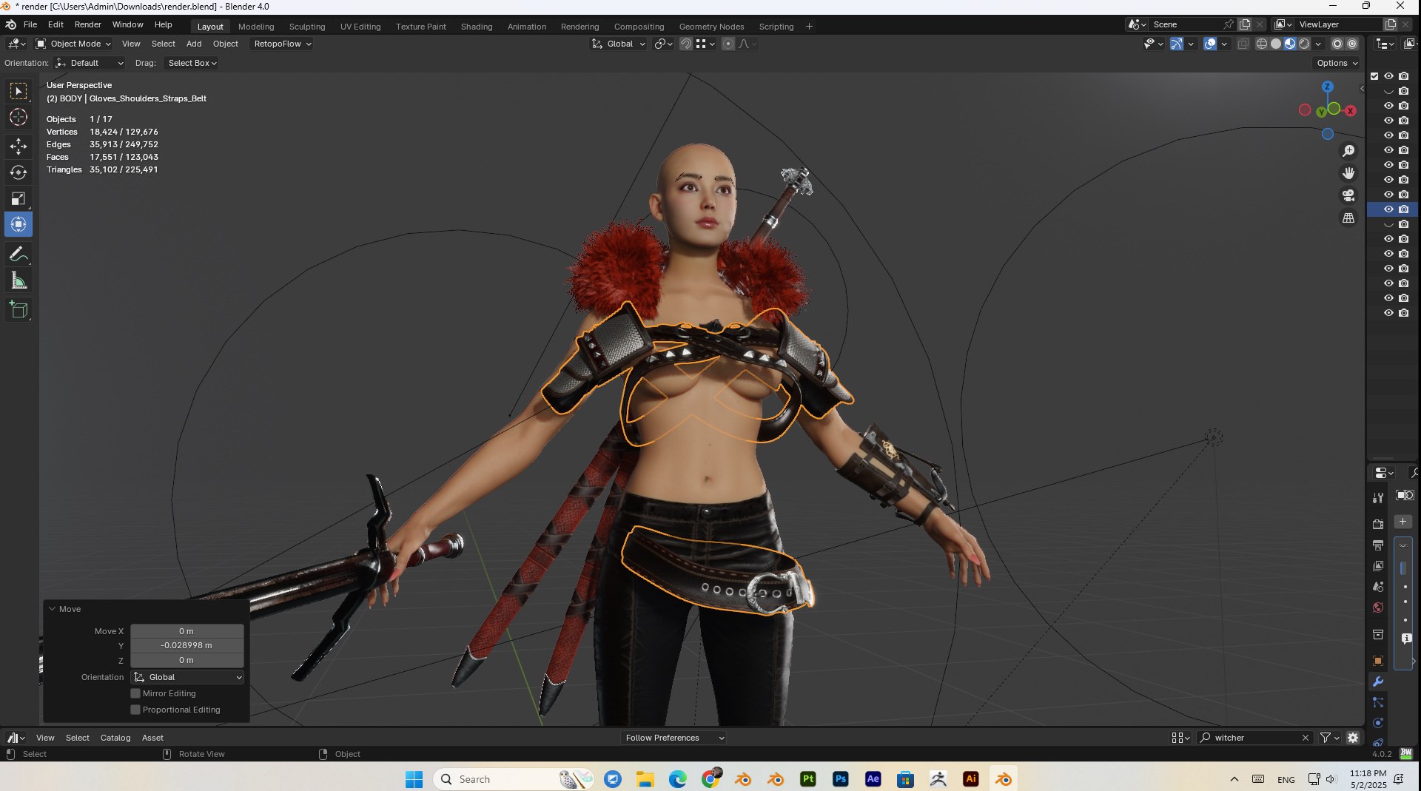
Task: Click the Asset menu in asset browser
Action: [x=152, y=738]
